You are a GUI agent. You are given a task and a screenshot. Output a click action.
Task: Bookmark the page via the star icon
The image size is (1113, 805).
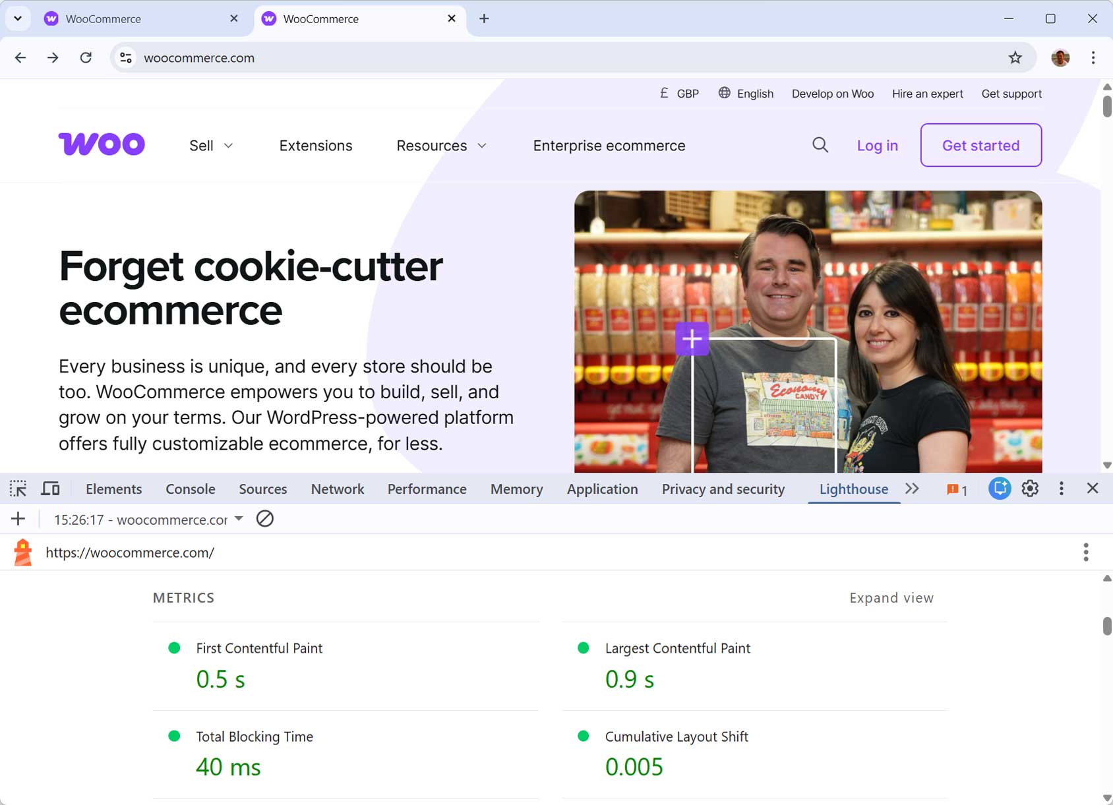coord(1015,57)
